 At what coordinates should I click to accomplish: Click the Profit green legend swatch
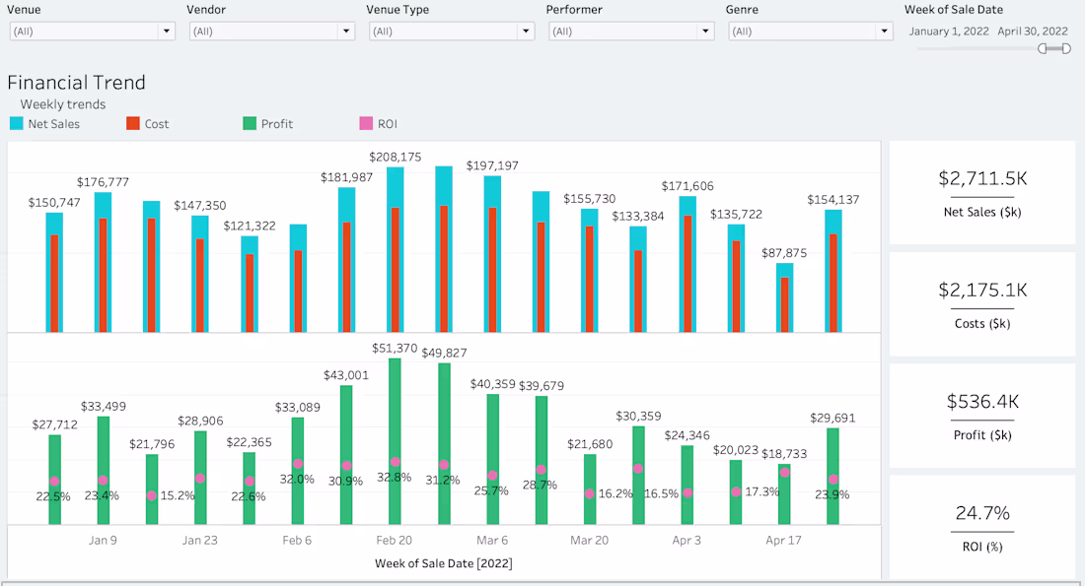click(x=250, y=124)
